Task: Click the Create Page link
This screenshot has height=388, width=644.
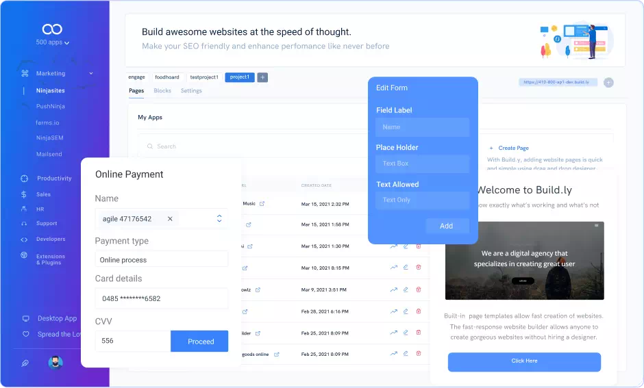Action: (512, 148)
